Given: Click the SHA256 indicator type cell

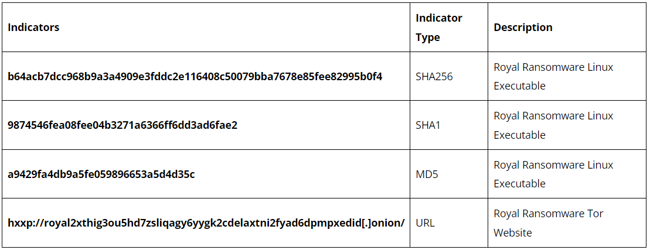Looking at the screenshot, I should [434, 77].
